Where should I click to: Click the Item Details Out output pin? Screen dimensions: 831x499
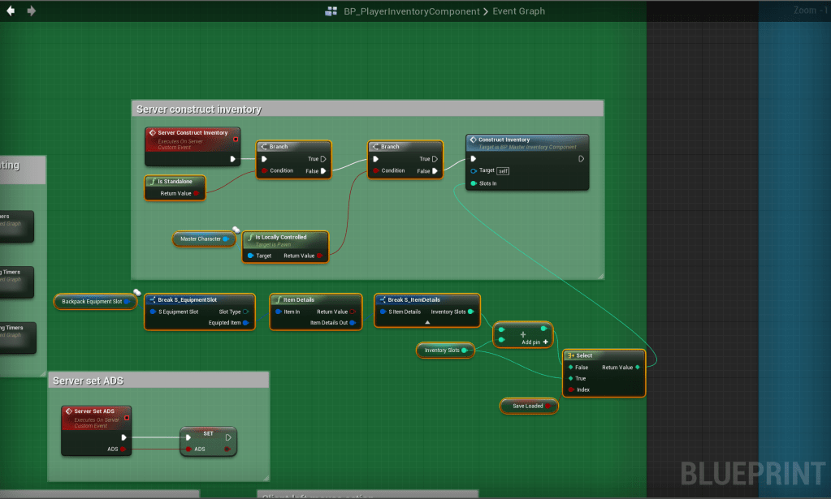(x=353, y=323)
